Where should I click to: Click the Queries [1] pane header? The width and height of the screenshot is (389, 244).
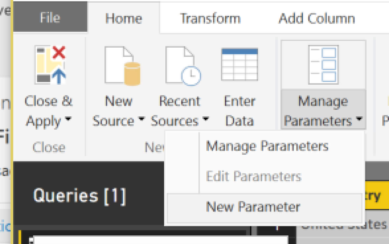click(x=79, y=196)
